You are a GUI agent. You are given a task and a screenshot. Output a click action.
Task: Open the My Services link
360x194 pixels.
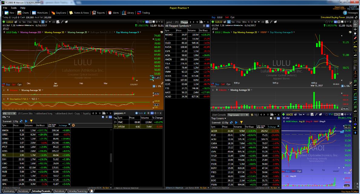pos(353,9)
